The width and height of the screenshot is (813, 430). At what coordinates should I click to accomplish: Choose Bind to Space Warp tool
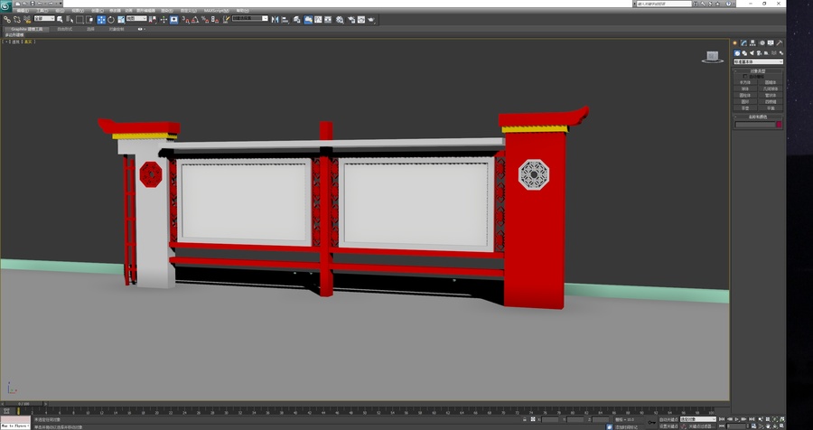pos(27,20)
